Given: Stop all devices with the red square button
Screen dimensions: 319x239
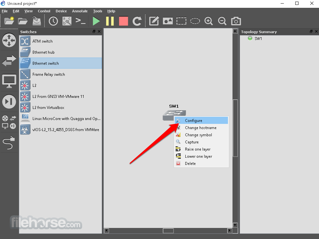Looking at the screenshot, I should click(x=124, y=21).
